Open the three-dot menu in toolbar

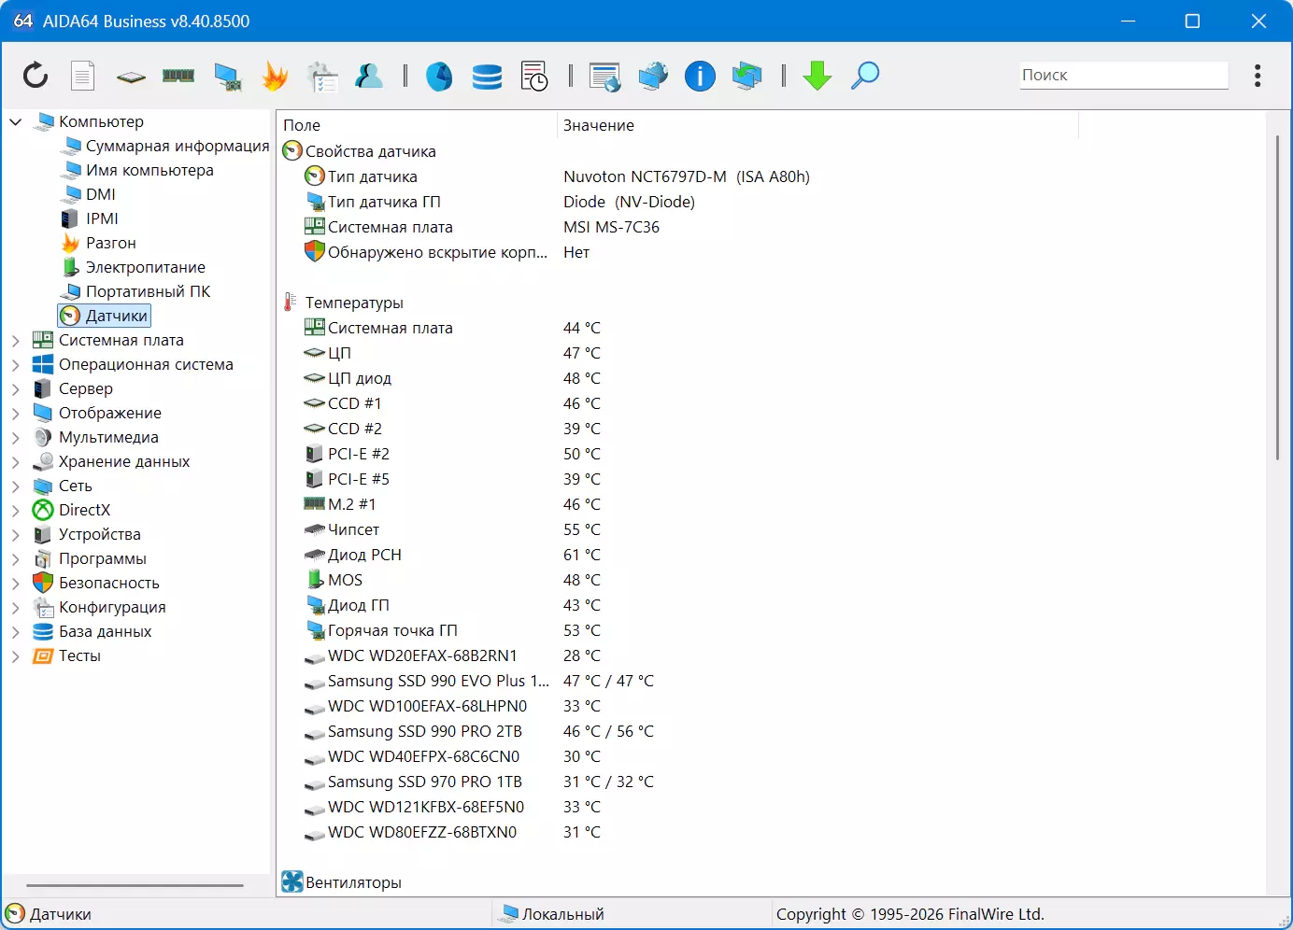click(1257, 76)
